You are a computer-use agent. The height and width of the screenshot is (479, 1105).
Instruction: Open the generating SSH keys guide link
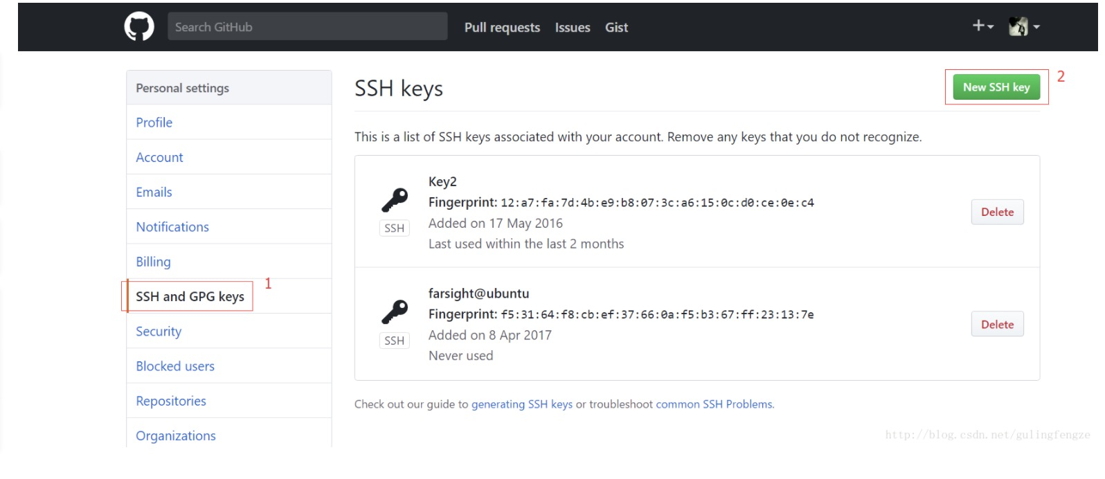coord(522,404)
